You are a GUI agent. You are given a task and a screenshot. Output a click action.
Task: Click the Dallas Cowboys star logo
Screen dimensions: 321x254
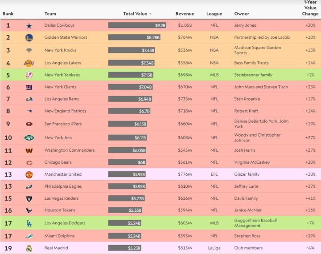coord(29,26)
